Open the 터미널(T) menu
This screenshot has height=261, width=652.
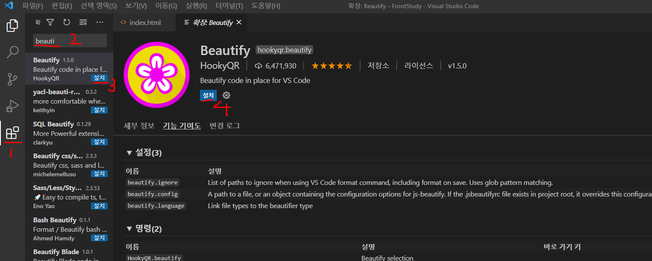coord(229,6)
